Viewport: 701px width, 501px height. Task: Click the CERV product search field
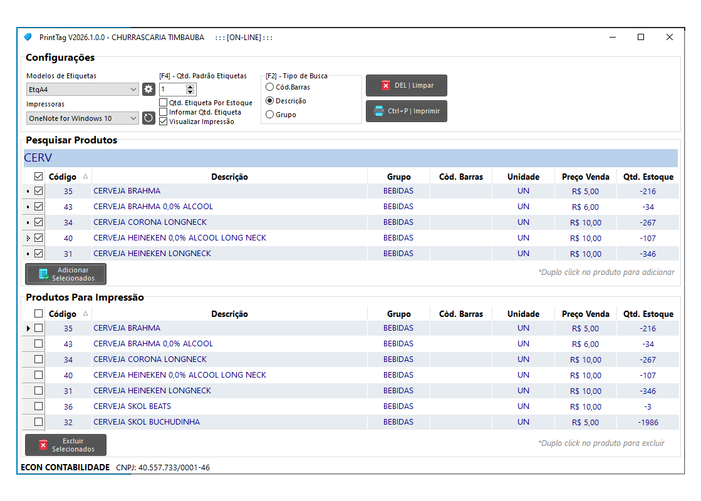351,158
